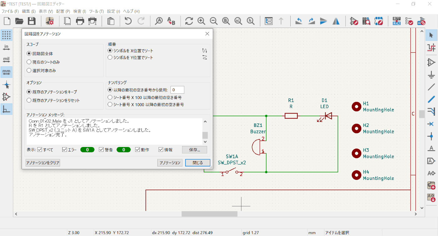438x236 pixels.
Task: Open the 検査 (I) menu
Action: (80, 11)
